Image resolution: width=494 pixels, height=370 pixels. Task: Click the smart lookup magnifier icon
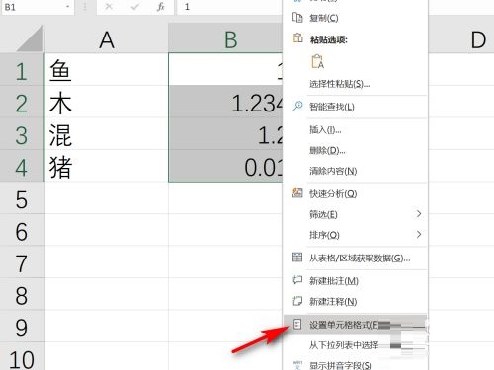click(297, 106)
